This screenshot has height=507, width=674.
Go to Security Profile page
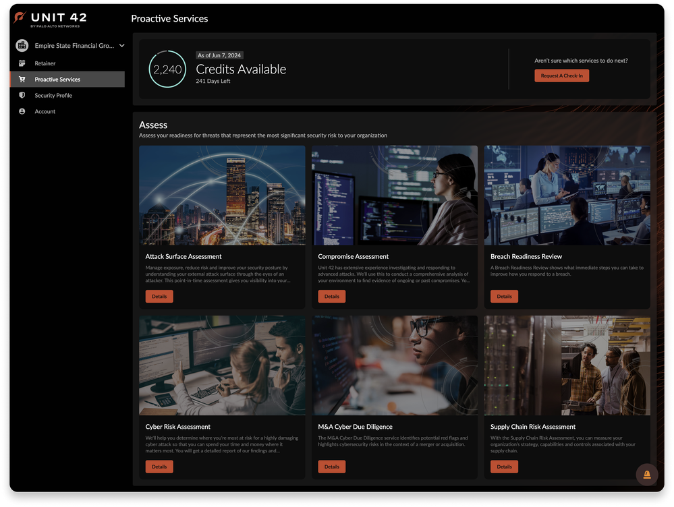(53, 96)
